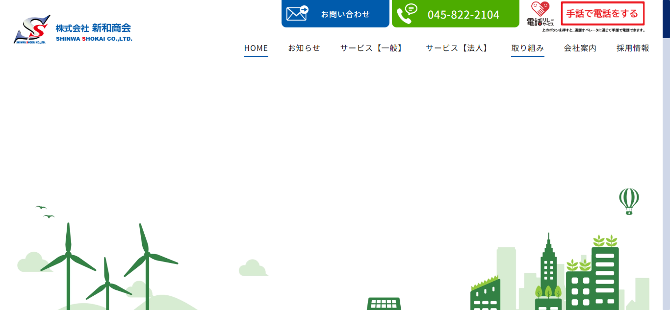Expand the サービス【一般】 navigation item

click(372, 48)
